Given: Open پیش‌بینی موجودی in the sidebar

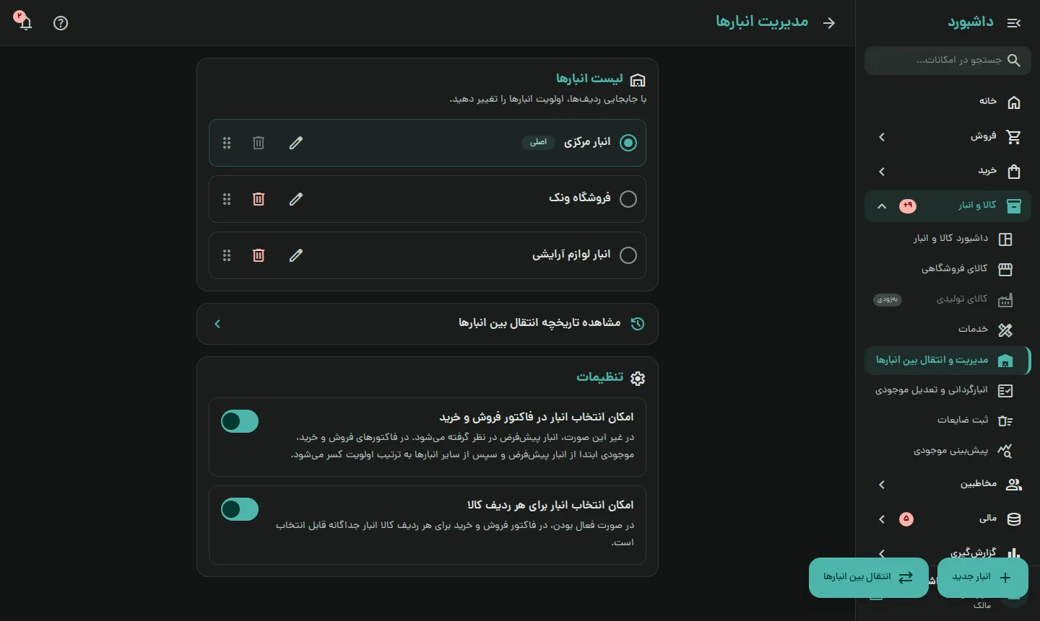Looking at the screenshot, I should click(948, 451).
